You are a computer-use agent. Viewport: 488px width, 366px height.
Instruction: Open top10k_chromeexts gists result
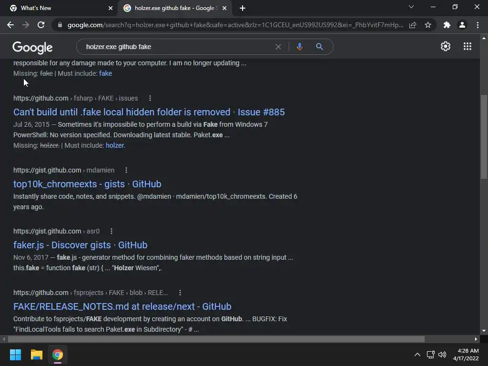point(87,184)
